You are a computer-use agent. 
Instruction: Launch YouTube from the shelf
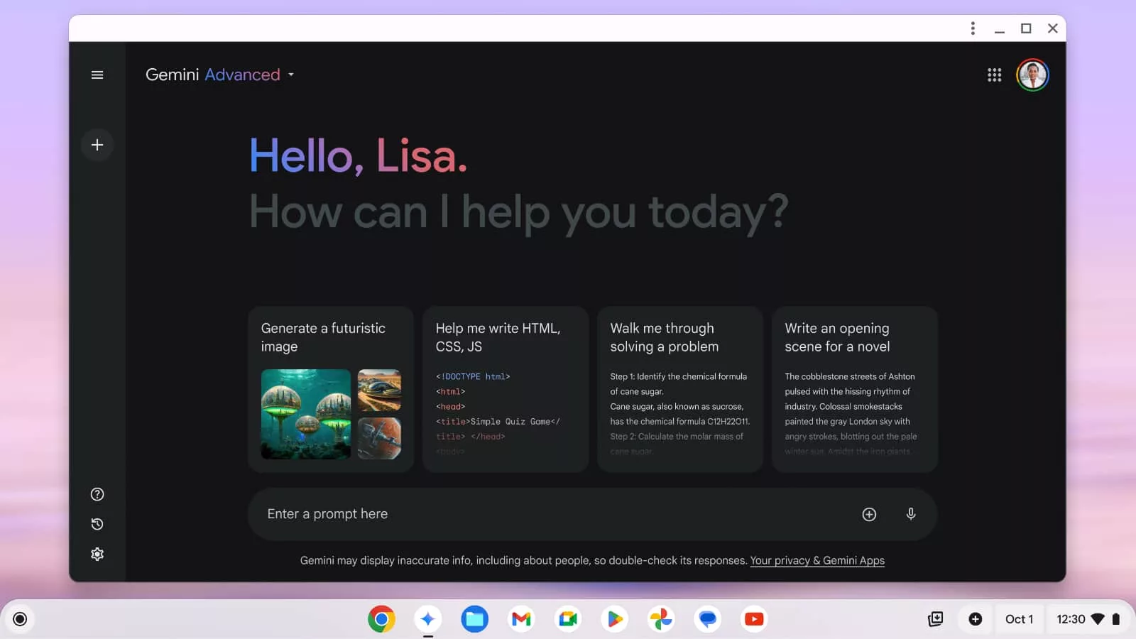(754, 619)
